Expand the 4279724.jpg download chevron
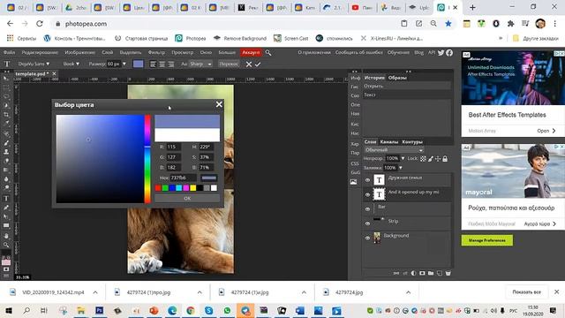This screenshot has height=318, width=565. pos(408,292)
